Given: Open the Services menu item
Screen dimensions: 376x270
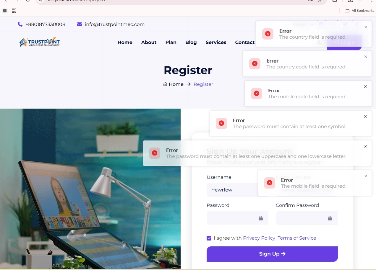Looking at the screenshot, I should (216, 42).
